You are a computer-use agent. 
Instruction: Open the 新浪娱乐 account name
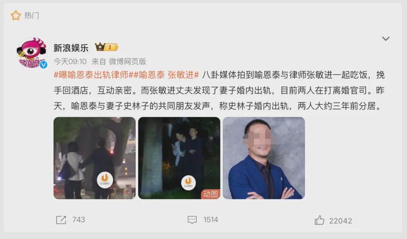point(71,48)
